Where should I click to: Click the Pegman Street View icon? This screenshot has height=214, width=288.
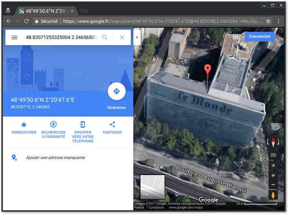point(273,195)
